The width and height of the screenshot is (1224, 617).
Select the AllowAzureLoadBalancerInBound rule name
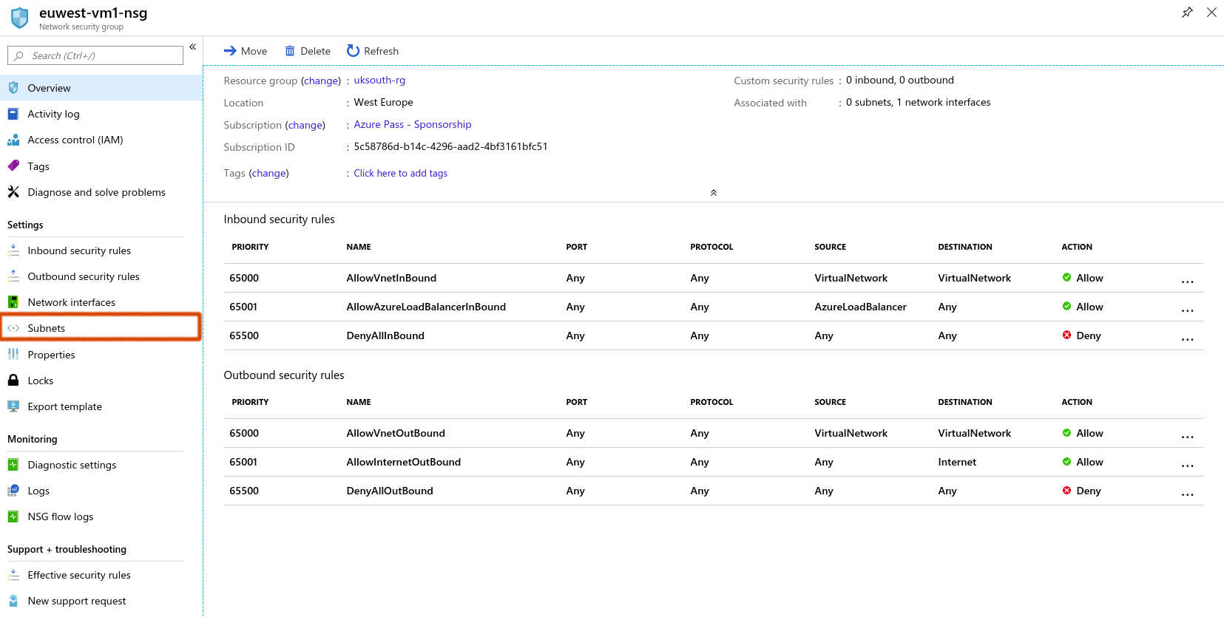pos(426,307)
